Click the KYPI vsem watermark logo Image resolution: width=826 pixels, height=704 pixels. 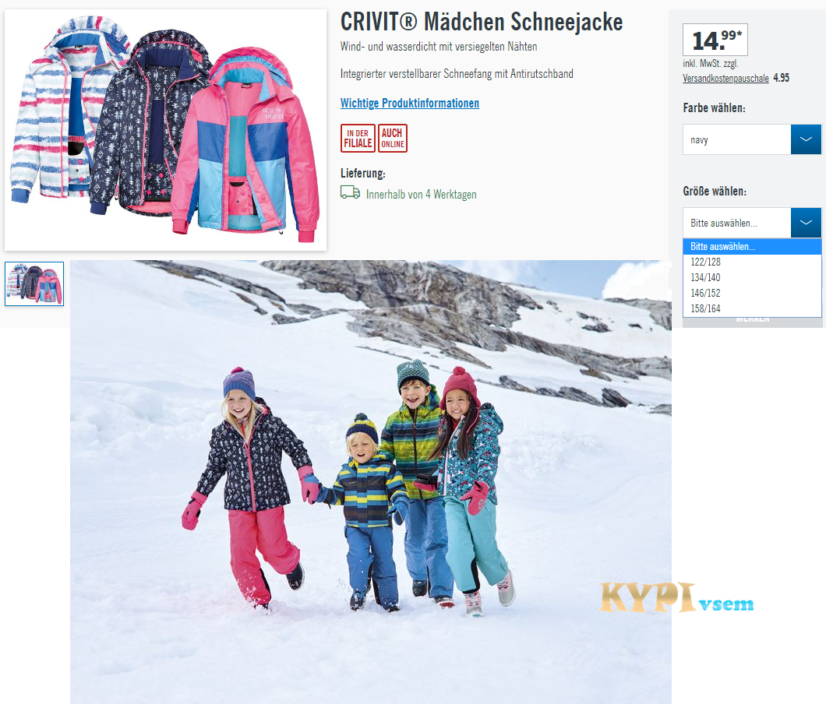(x=677, y=597)
